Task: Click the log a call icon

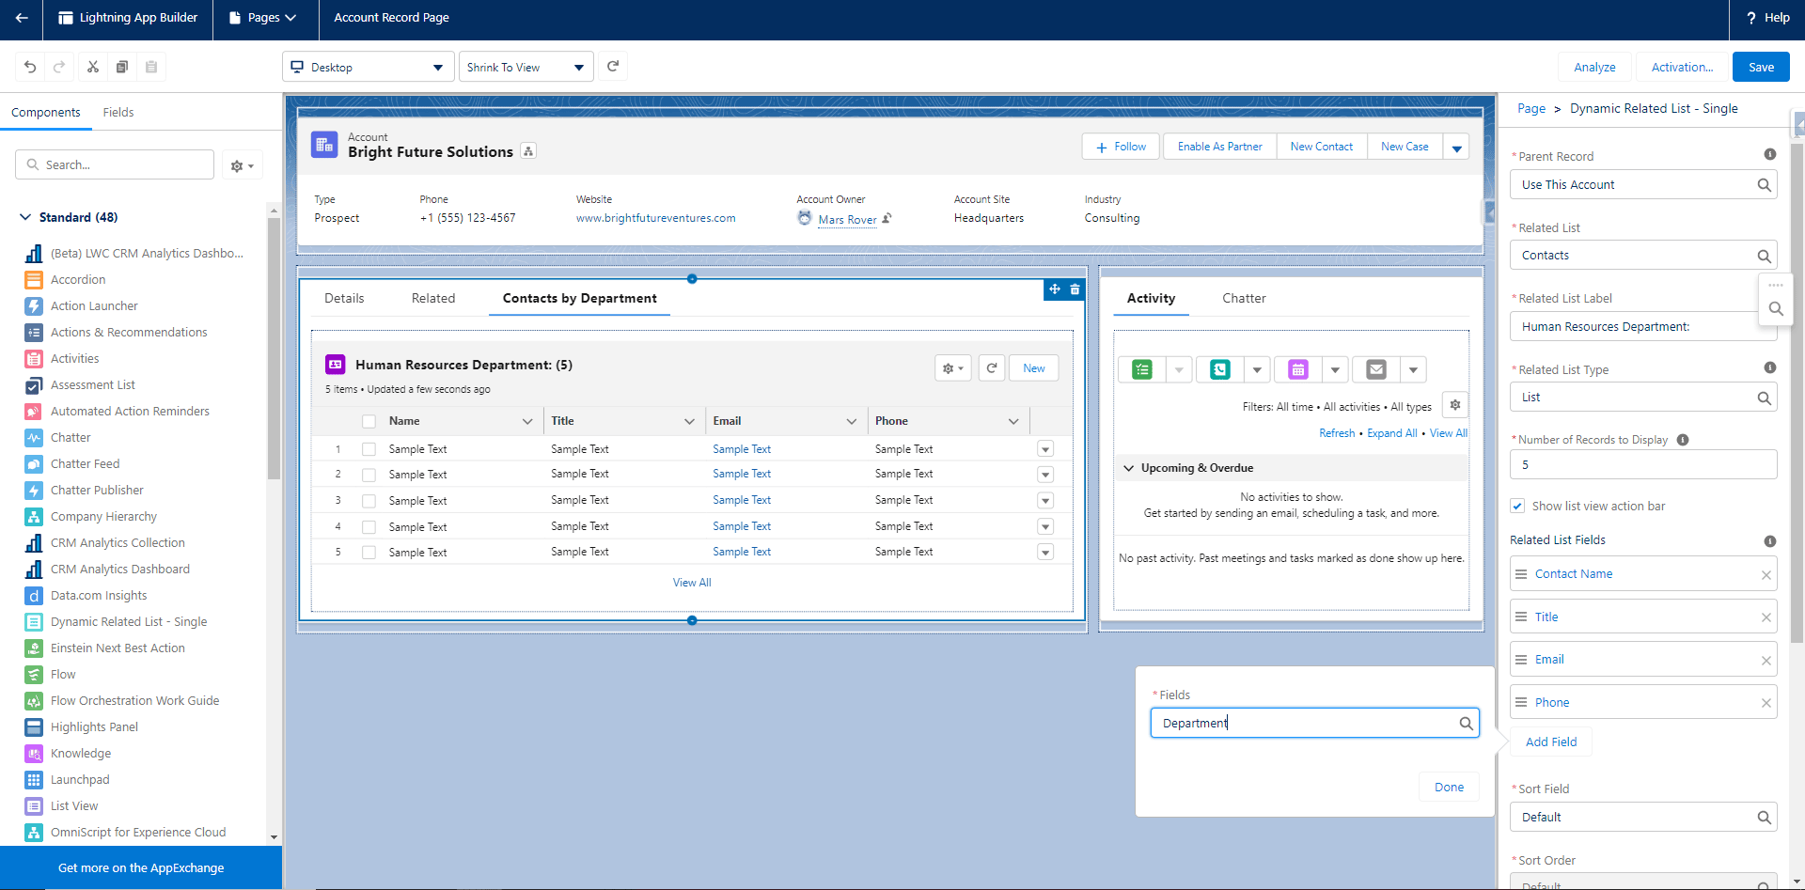Action: (1220, 370)
